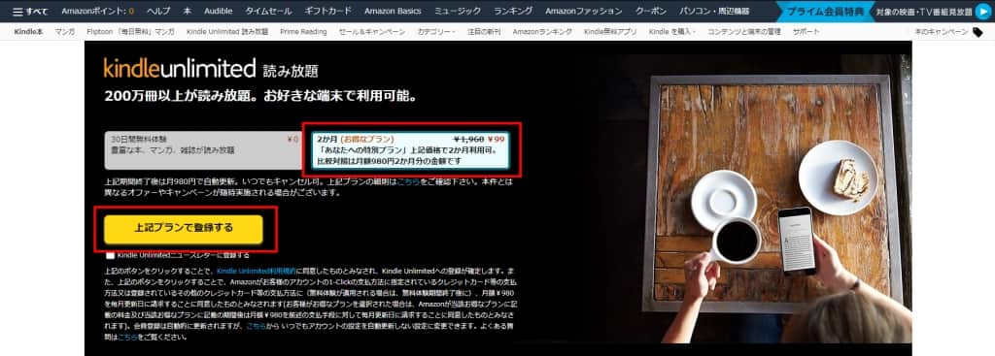Viewport: 995px width, 356px height.
Task: Open ランキング in the top bar
Action: (513, 12)
